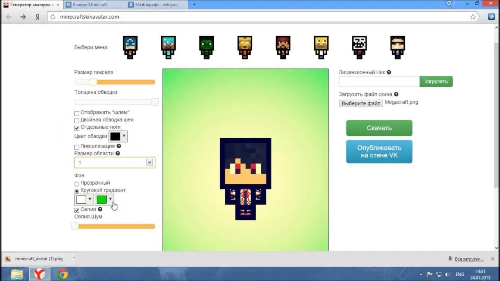Viewport: 500px width, 281px height.
Task: Click the Выберите файл button
Action: point(361,103)
